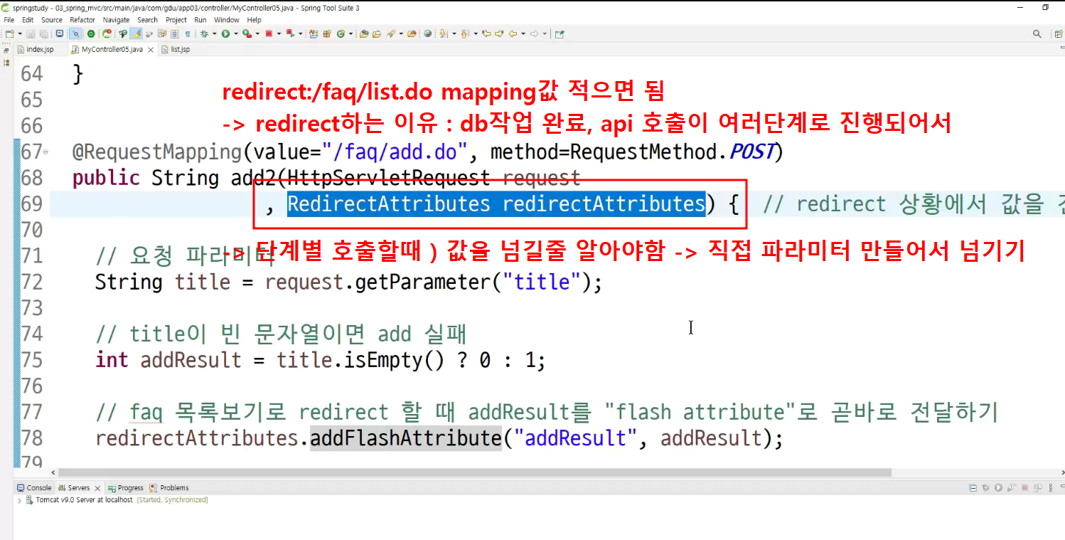Click the Publish to server icon
This screenshot has width=1065, height=540.
click(x=1038, y=487)
